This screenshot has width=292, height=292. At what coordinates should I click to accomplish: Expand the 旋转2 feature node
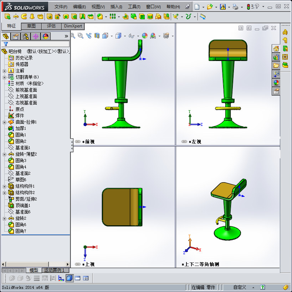point(5,219)
